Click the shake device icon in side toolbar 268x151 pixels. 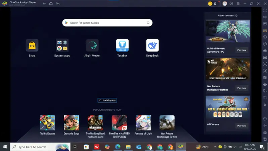tap(265, 98)
